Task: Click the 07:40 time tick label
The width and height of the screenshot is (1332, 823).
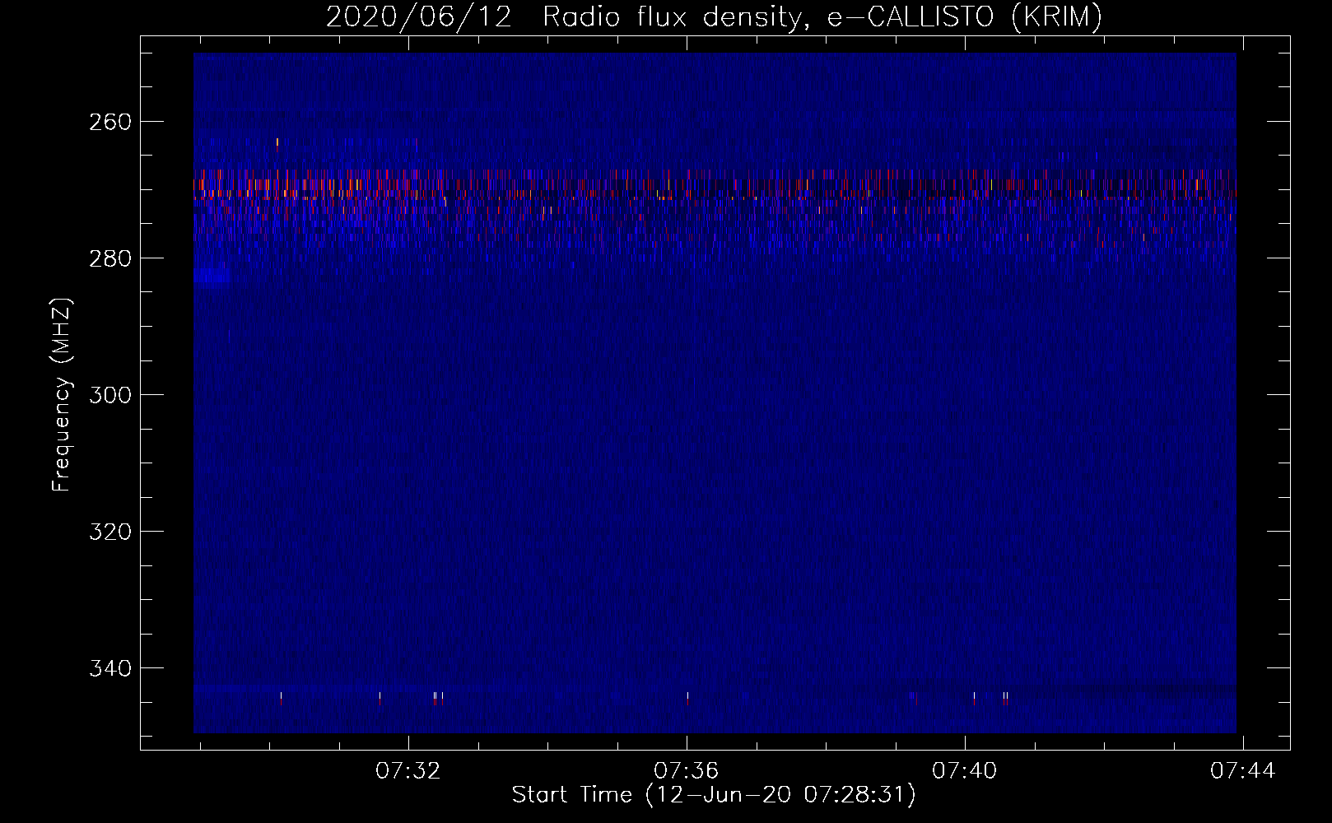Action: pyautogui.click(x=965, y=770)
